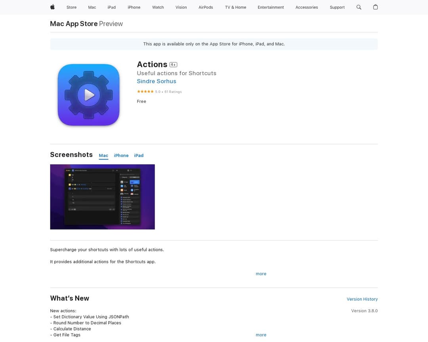Image resolution: width=428 pixels, height=342 pixels.
Task: Click the 'Actions' app title
Action: [152, 65]
